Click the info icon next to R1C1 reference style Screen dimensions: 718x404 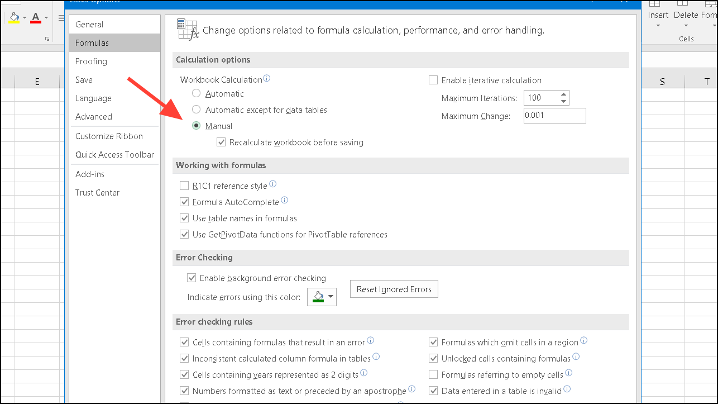pos(273,183)
